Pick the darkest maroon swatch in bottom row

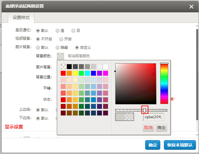63,113
